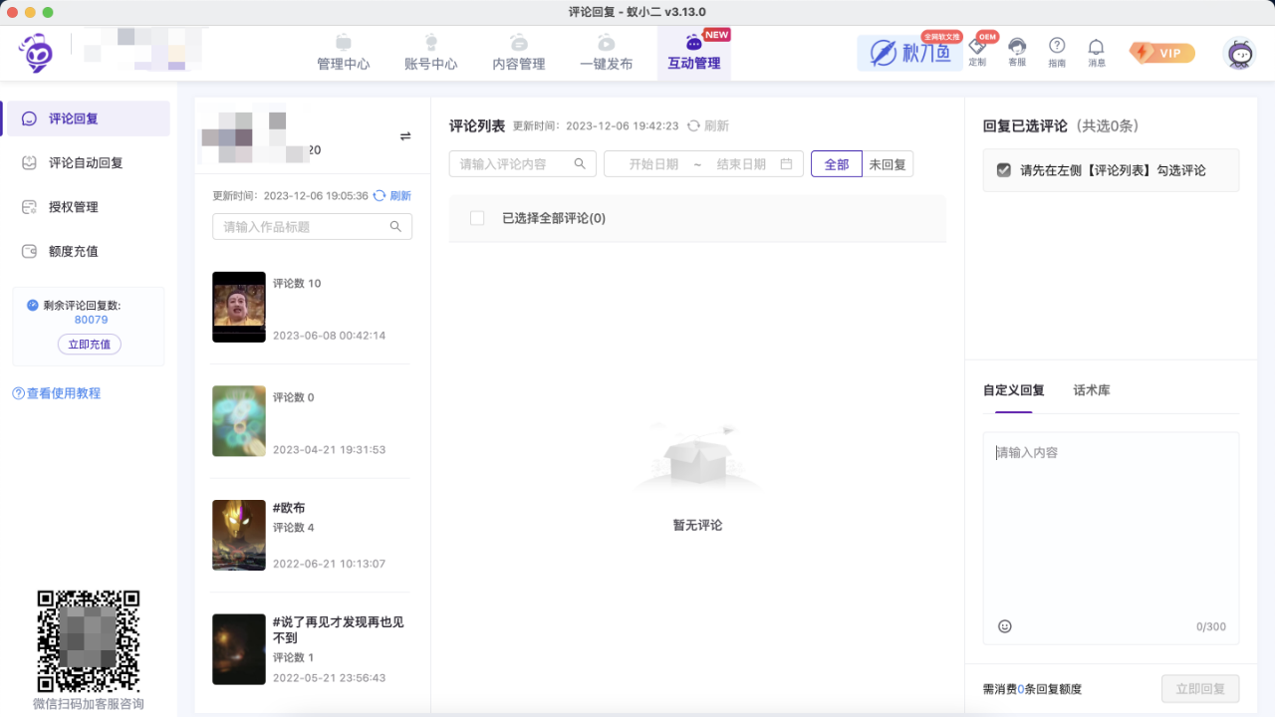
Task: Open the 指南 help guide
Action: (1057, 52)
